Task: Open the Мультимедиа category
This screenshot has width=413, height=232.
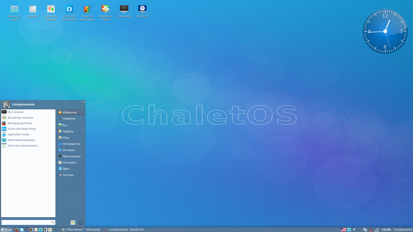Action: [x=71, y=156]
